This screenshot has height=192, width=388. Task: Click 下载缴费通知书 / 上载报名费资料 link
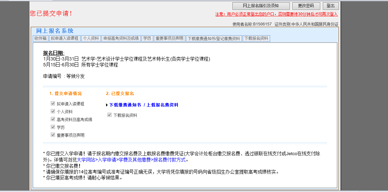click(144, 105)
